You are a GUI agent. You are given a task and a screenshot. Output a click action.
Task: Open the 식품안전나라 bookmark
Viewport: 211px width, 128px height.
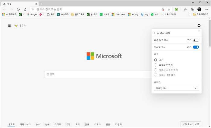[168, 14]
